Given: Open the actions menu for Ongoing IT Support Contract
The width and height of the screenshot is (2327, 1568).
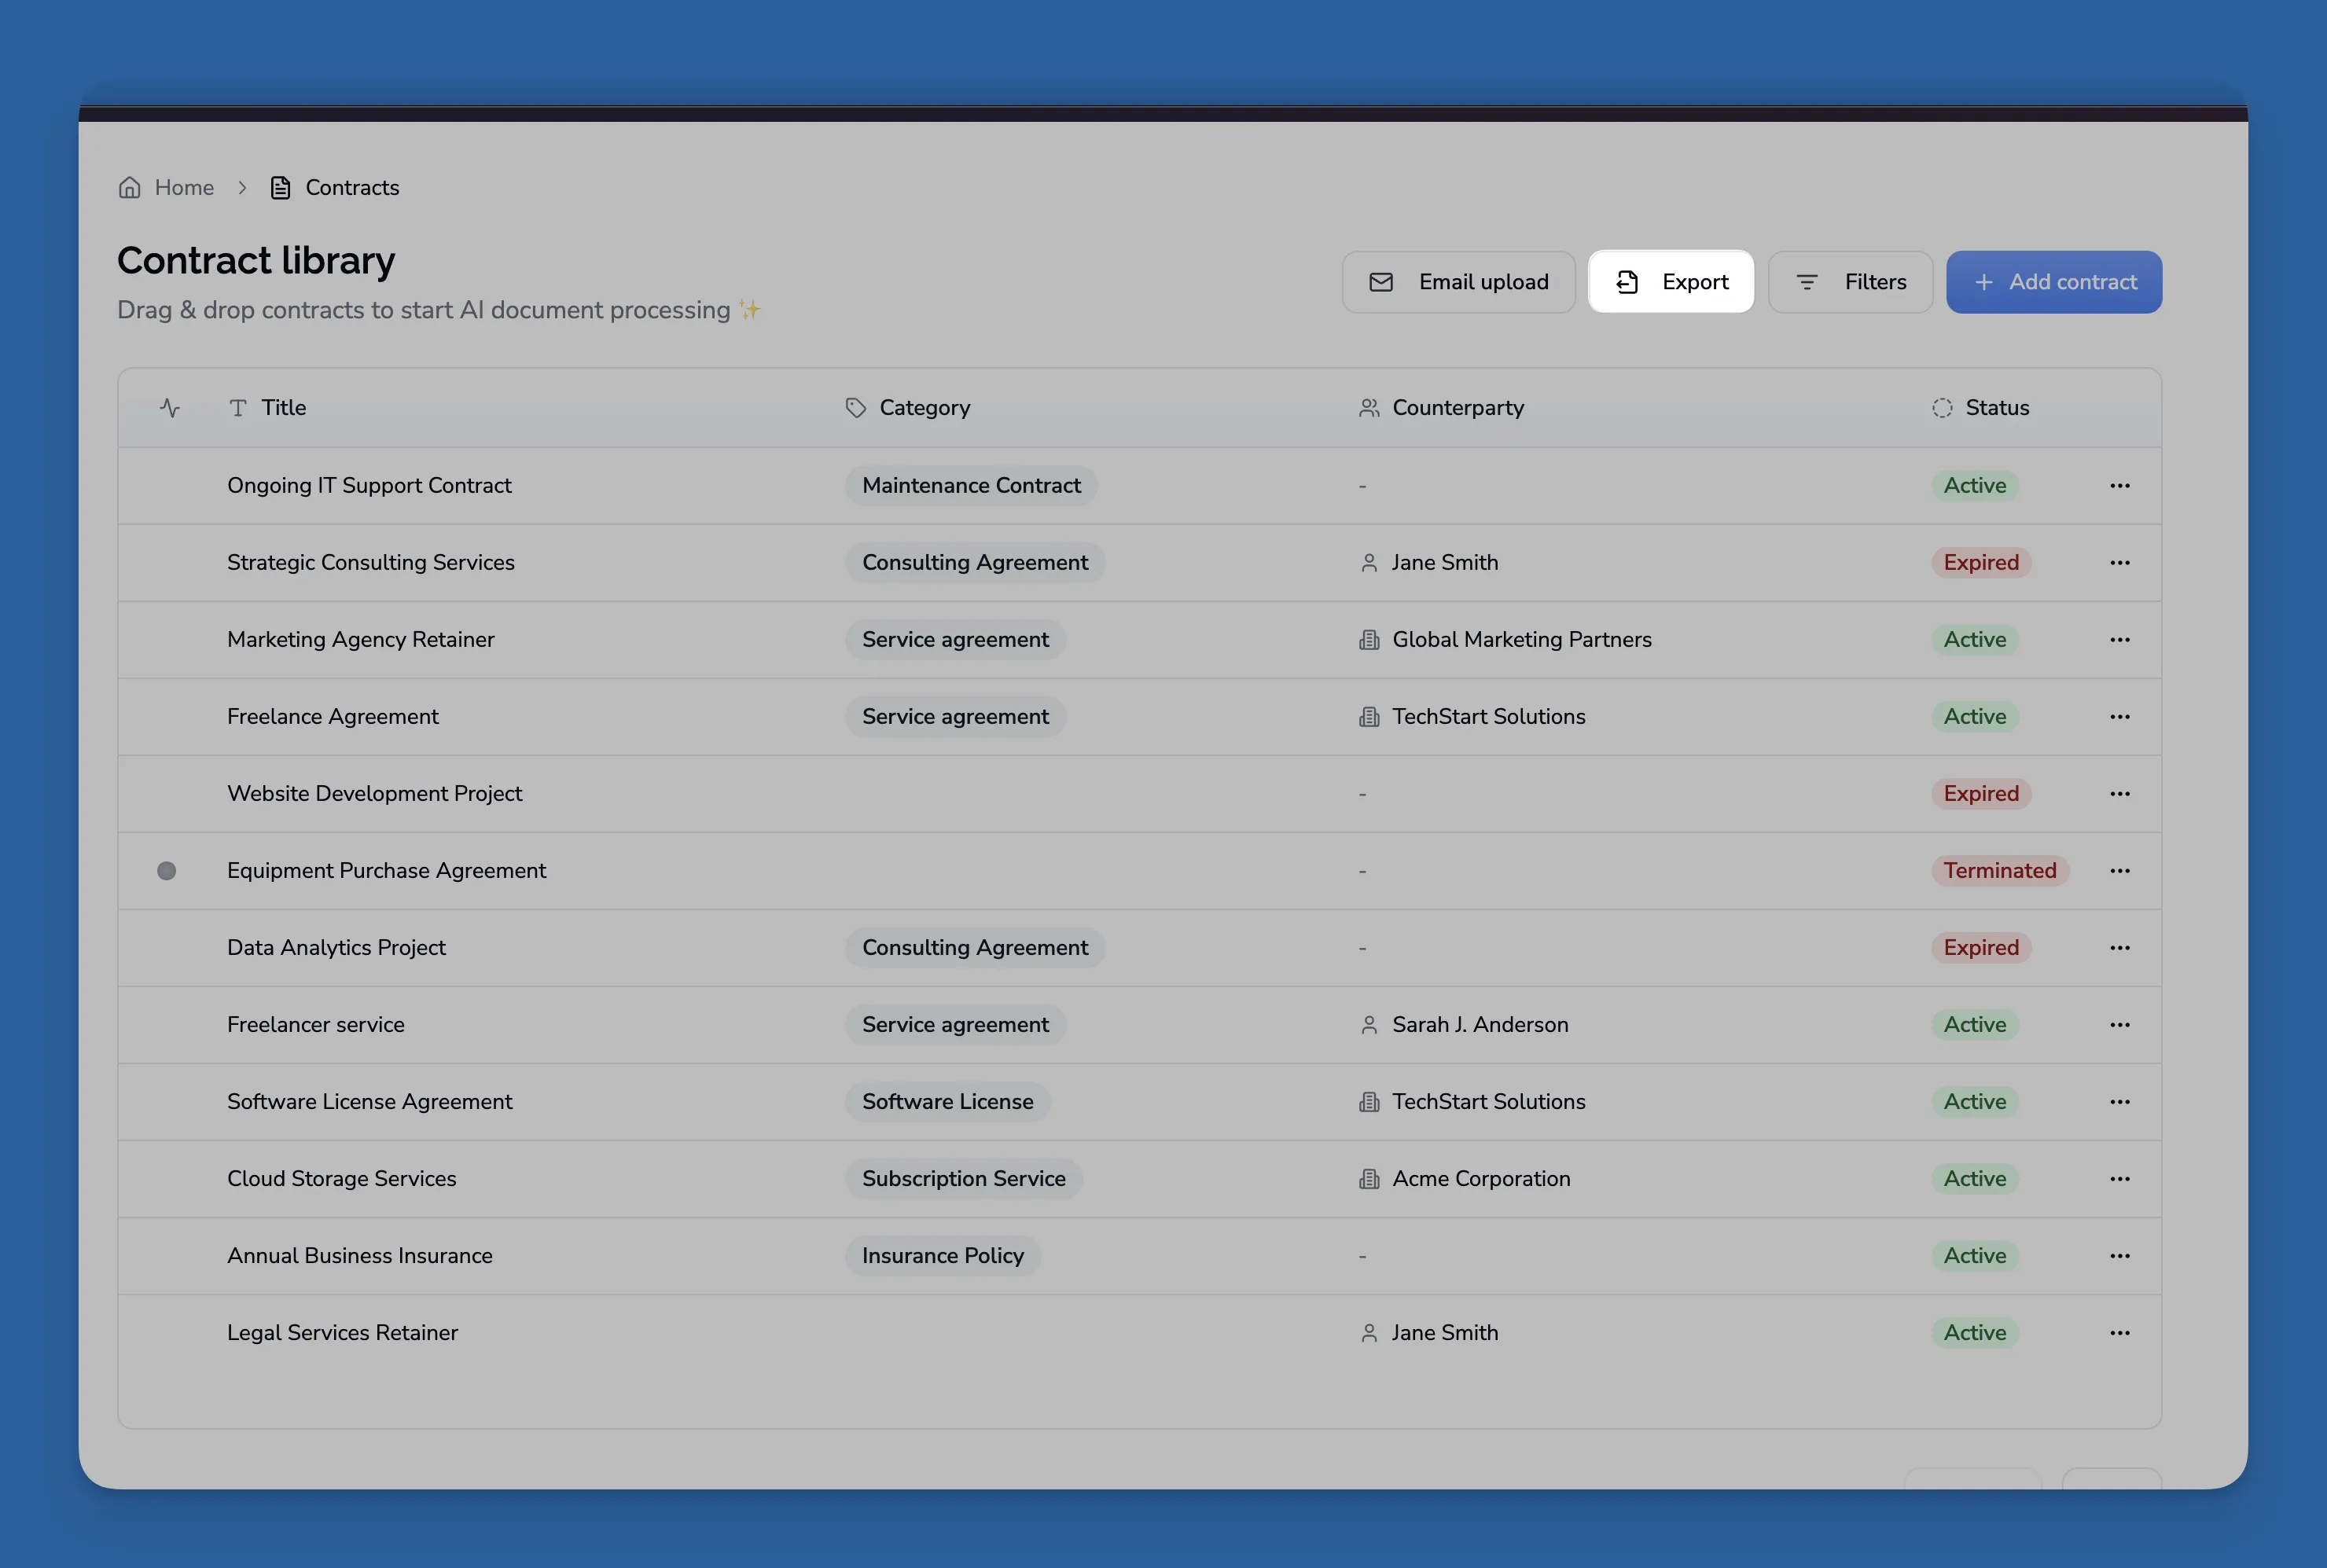Looking at the screenshot, I should click(2120, 485).
